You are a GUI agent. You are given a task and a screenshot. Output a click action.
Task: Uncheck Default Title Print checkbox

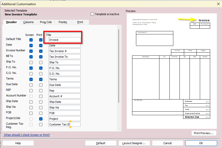(41, 40)
